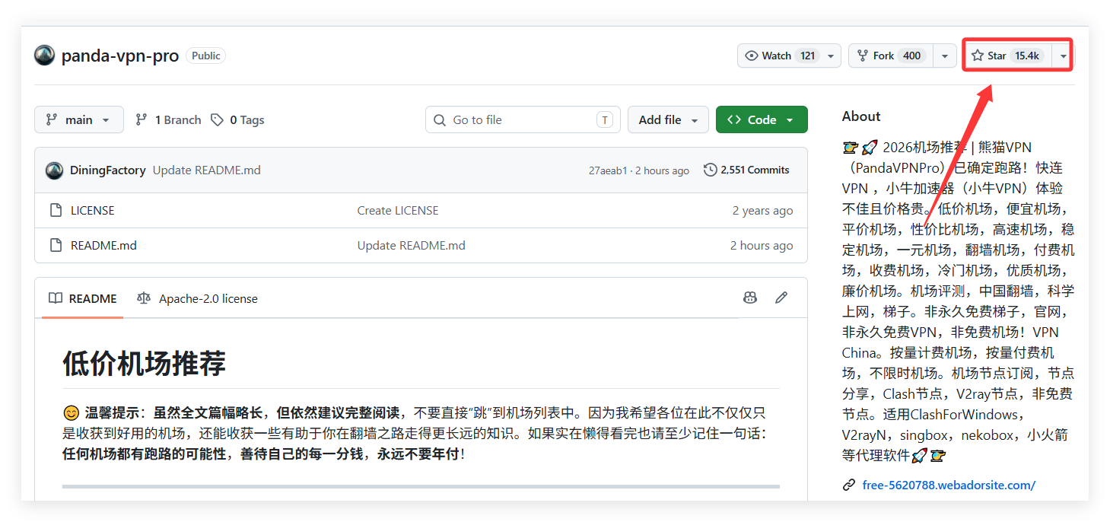Open the green Code dropdown
Image resolution: width=1110 pixels, height=522 pixels.
click(x=762, y=120)
